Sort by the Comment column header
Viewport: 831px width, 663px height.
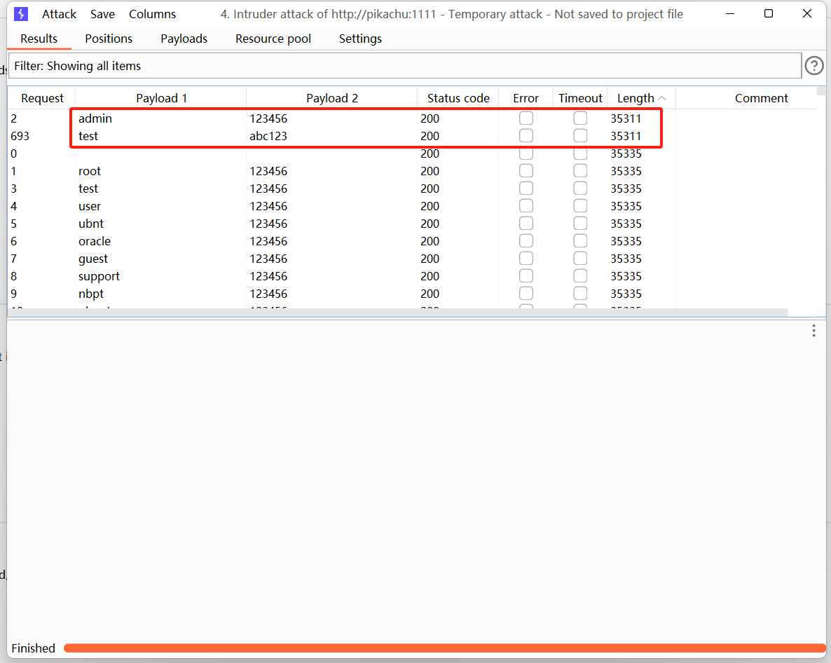(x=761, y=98)
